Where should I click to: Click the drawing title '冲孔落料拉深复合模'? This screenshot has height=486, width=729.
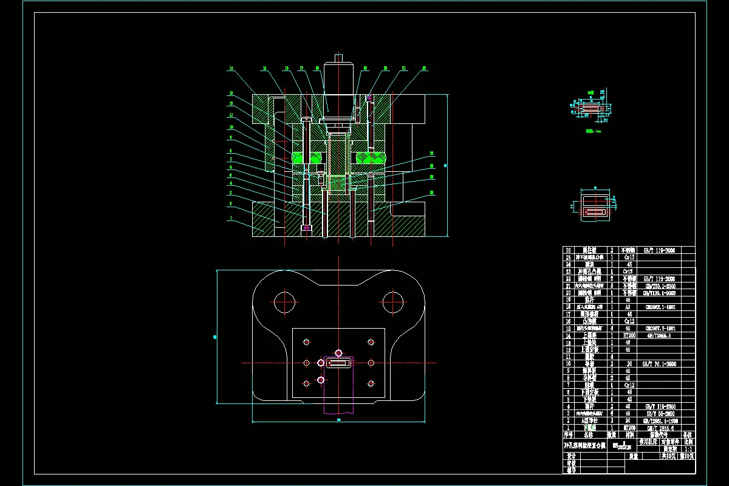pos(585,445)
